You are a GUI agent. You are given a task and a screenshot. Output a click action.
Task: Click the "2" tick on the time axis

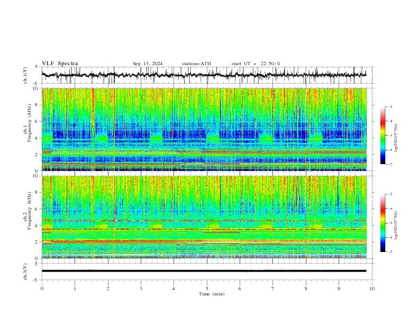coord(108,289)
